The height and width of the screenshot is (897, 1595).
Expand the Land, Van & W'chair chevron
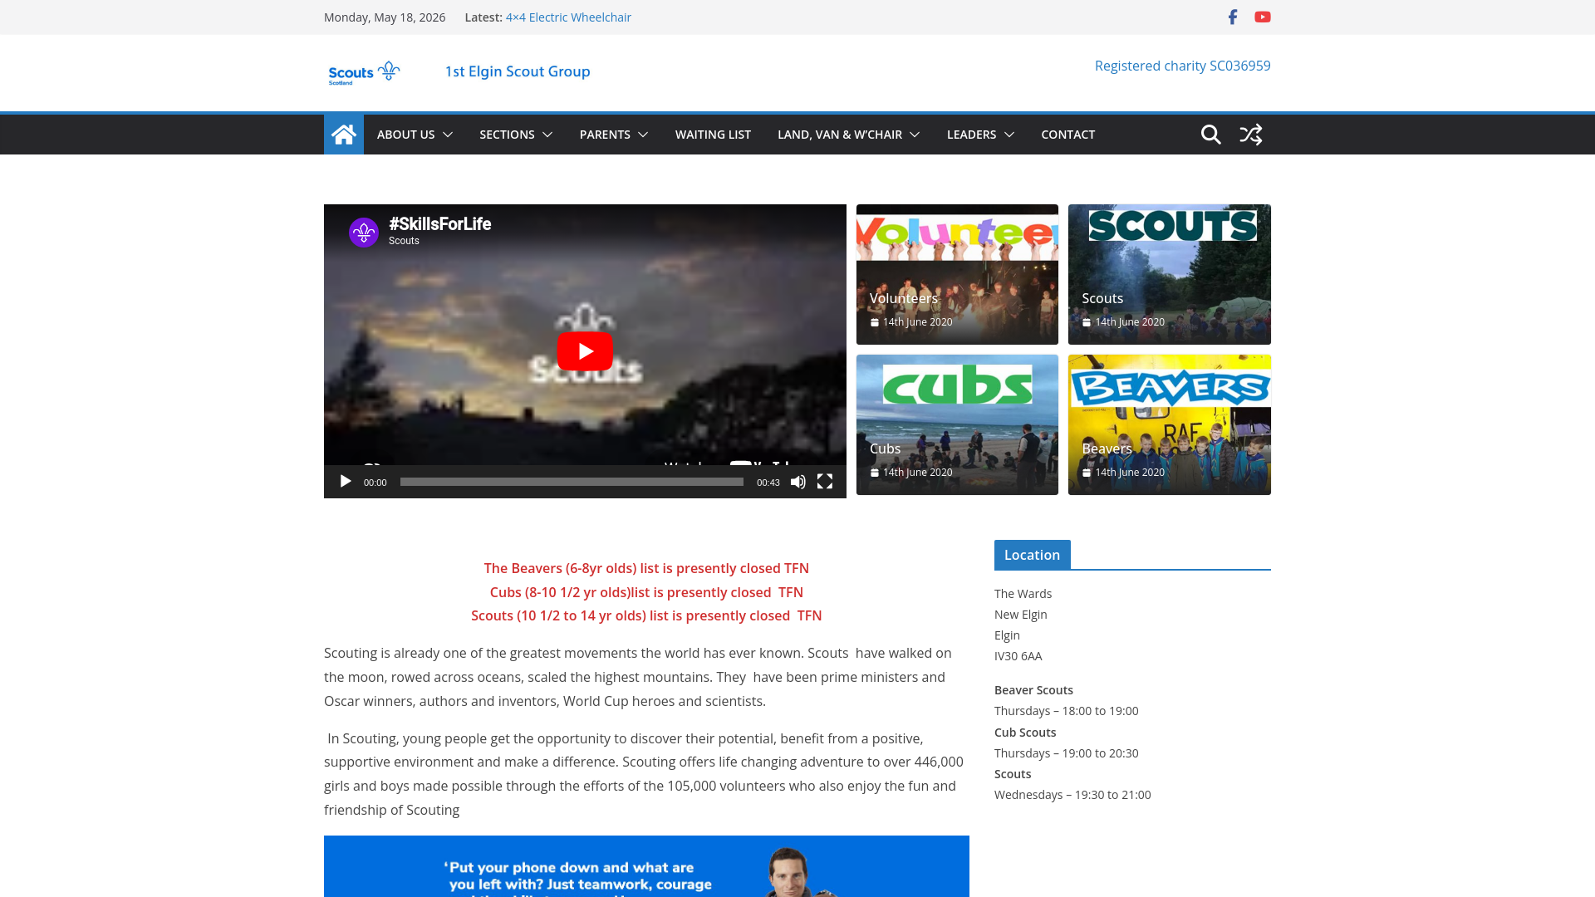(x=915, y=135)
